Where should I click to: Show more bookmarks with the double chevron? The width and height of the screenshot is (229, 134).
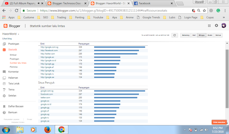point(224,18)
